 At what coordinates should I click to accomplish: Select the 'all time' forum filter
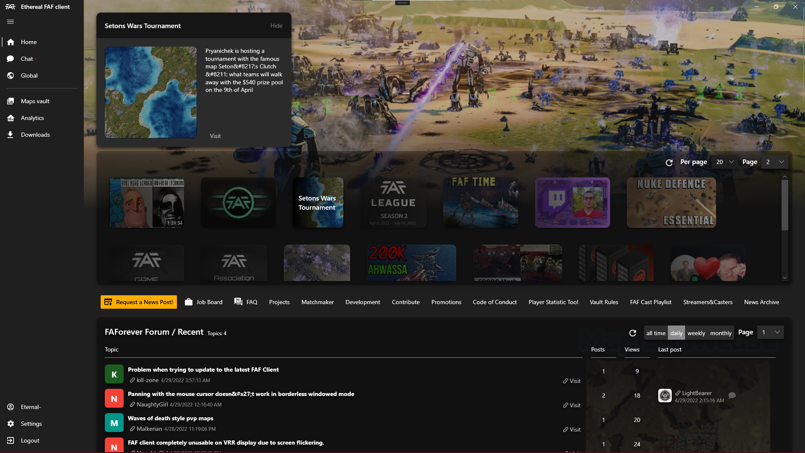[x=656, y=333]
